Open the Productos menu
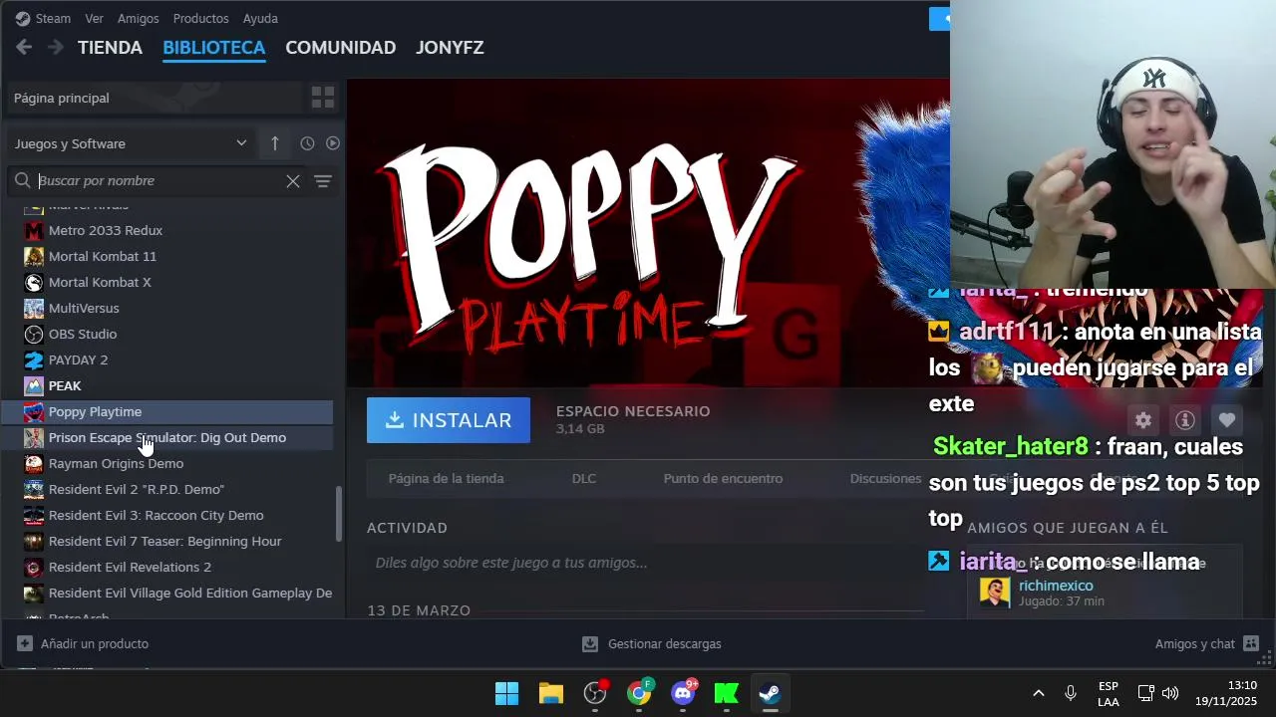This screenshot has height=717, width=1276. [x=200, y=18]
